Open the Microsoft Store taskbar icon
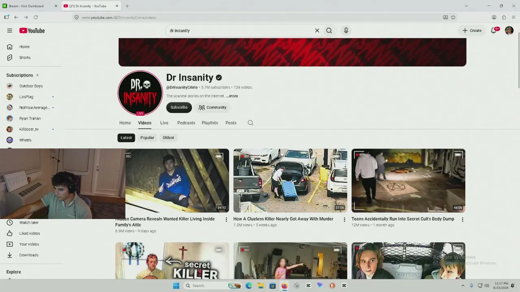 pyautogui.click(x=272, y=286)
